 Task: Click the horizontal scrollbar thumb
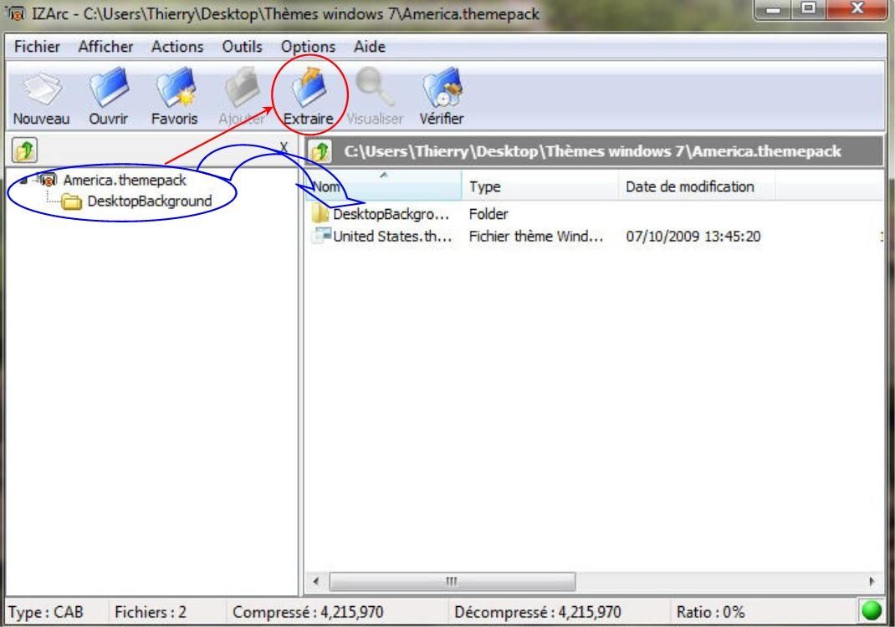click(452, 582)
